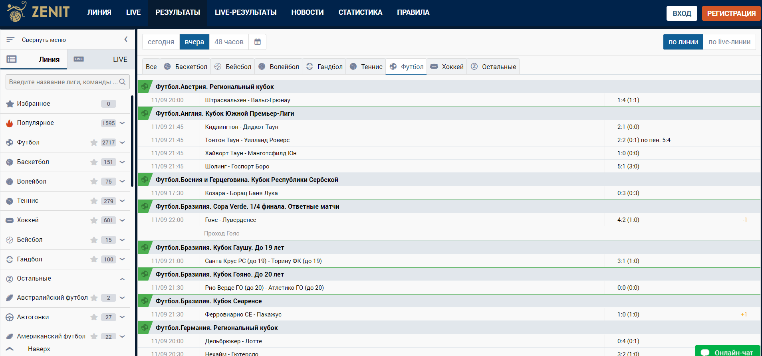Click the ВХОД login button
Viewport: 762px width, 356px height.
pyautogui.click(x=682, y=13)
